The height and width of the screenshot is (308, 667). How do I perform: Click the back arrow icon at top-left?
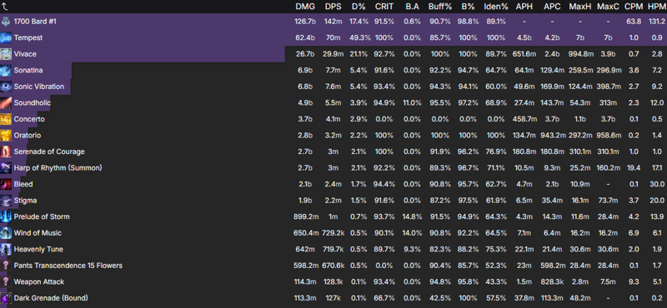point(4,7)
